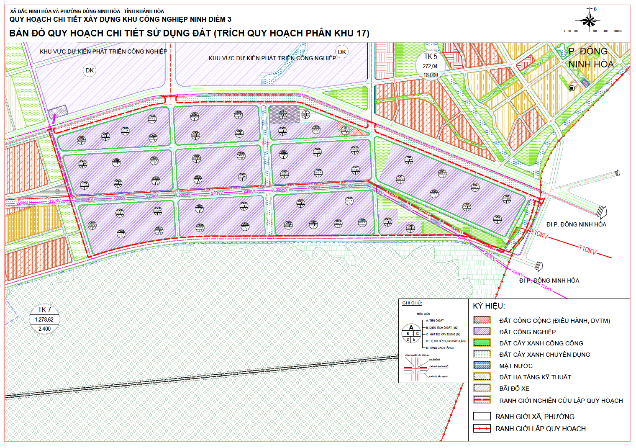The height and width of the screenshot is (448, 636).
Task: Click the Đất công nghiệp purple legend swatch
Action: tap(482, 331)
